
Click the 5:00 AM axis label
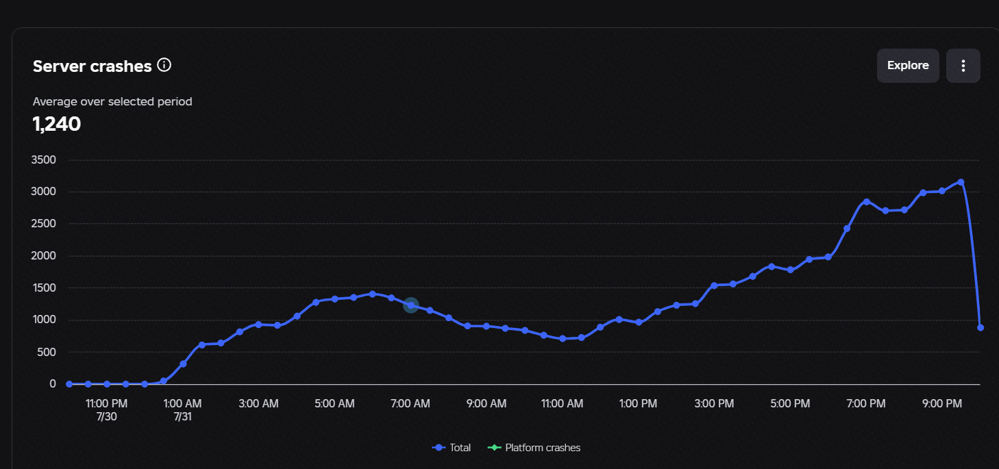(334, 404)
